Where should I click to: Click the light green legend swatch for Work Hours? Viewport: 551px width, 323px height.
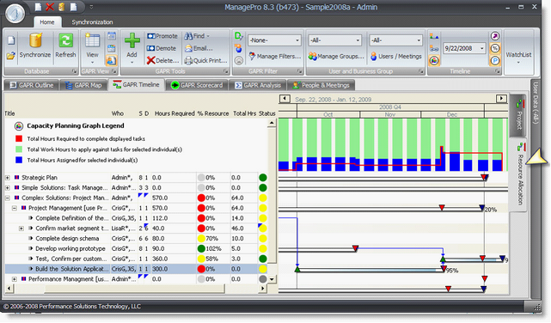click(19, 149)
